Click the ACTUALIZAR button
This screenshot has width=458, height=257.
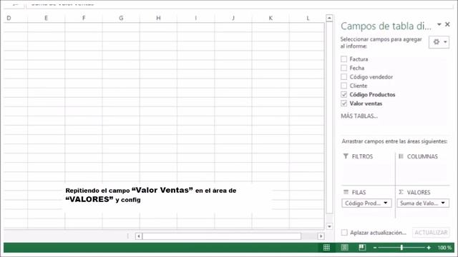click(431, 233)
